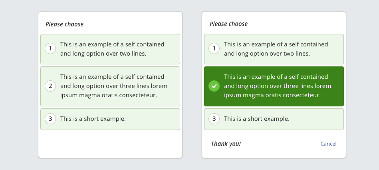The width and height of the screenshot is (379, 170).
Task: Click the number 2 circle in left panel
Action: 50,86
